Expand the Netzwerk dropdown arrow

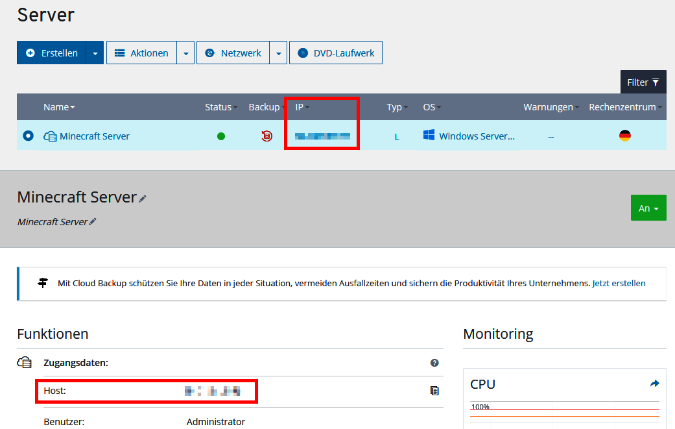click(x=278, y=53)
